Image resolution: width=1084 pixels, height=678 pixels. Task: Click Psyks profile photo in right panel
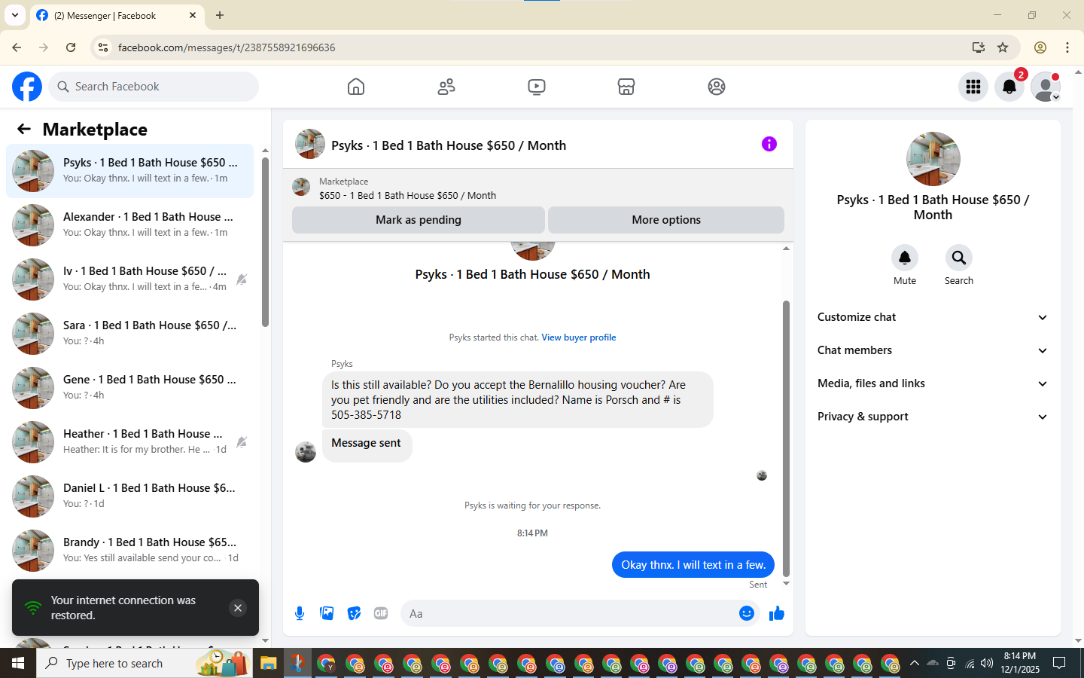click(933, 159)
